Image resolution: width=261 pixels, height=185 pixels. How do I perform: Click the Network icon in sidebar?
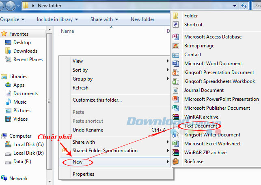click(4, 178)
